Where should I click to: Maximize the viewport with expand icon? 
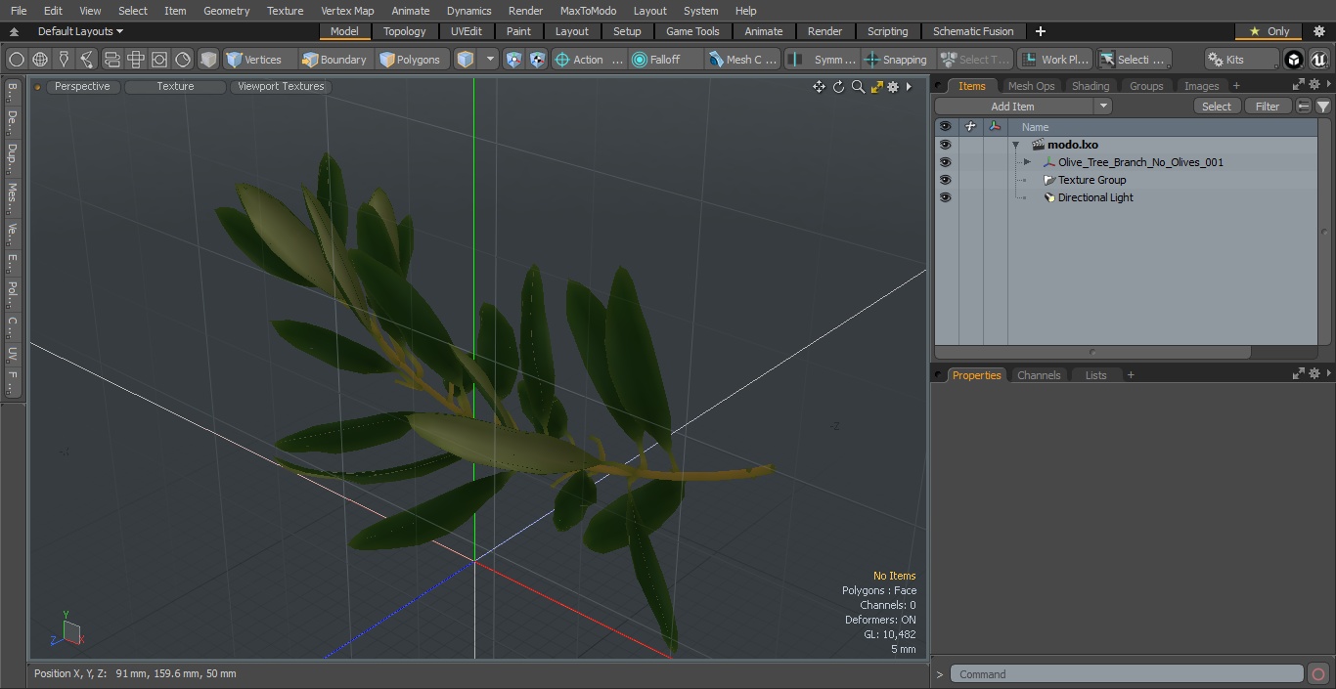pyautogui.click(x=876, y=87)
